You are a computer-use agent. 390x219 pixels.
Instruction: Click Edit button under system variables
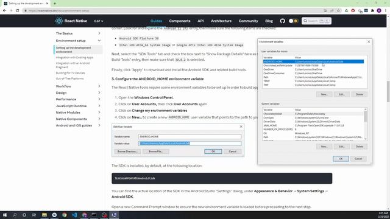click(x=341, y=147)
